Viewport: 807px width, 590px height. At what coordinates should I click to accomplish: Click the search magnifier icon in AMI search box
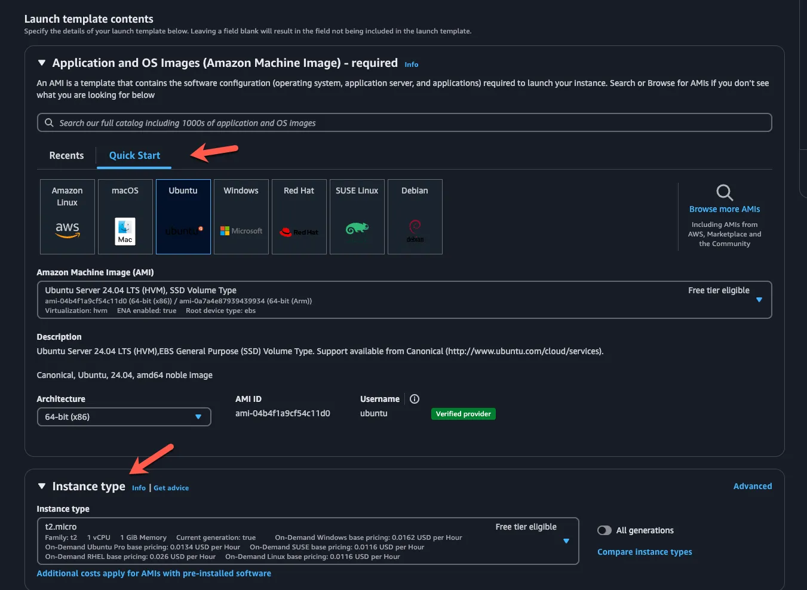click(x=49, y=122)
